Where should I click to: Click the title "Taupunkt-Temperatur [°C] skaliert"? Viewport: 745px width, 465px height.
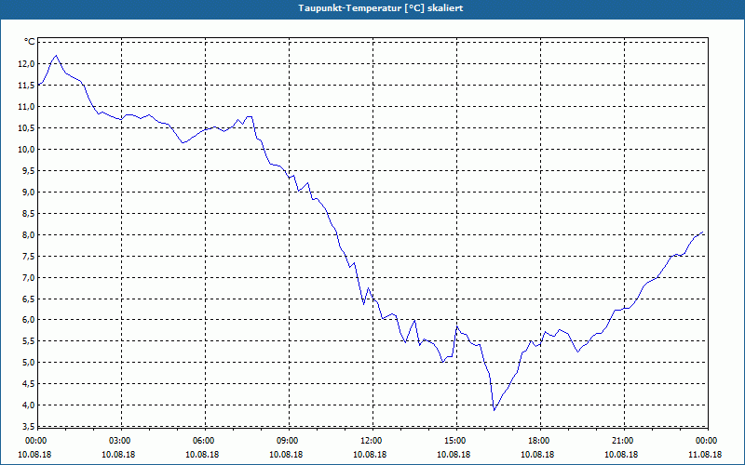(381, 8)
